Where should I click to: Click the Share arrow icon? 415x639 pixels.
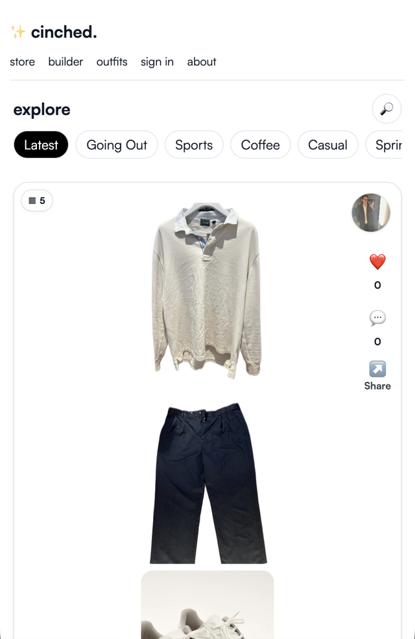click(x=377, y=369)
